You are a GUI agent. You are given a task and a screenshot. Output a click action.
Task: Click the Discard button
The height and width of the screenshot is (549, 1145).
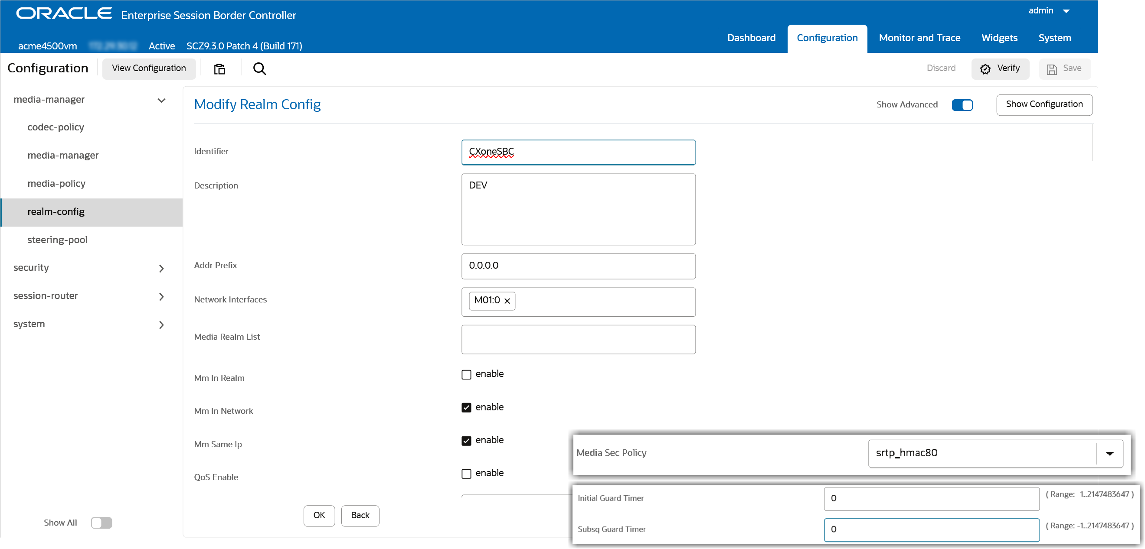pyautogui.click(x=941, y=68)
